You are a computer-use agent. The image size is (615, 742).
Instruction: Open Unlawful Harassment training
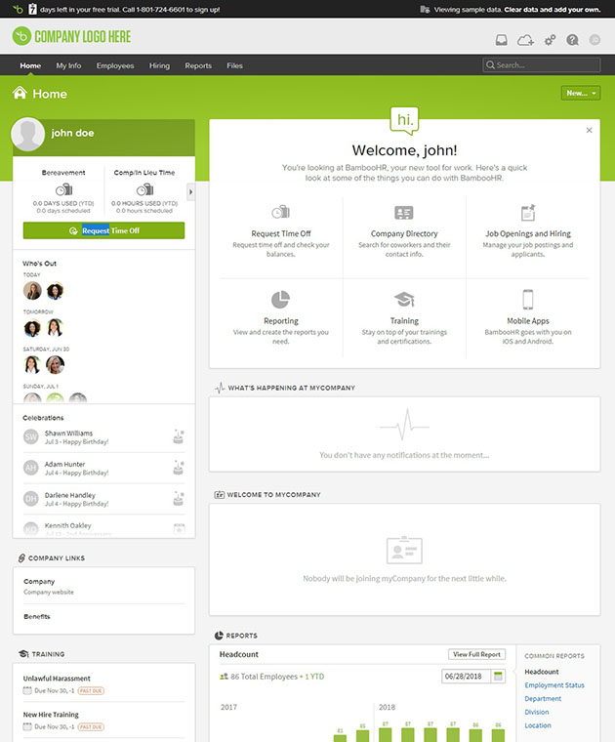(57, 679)
